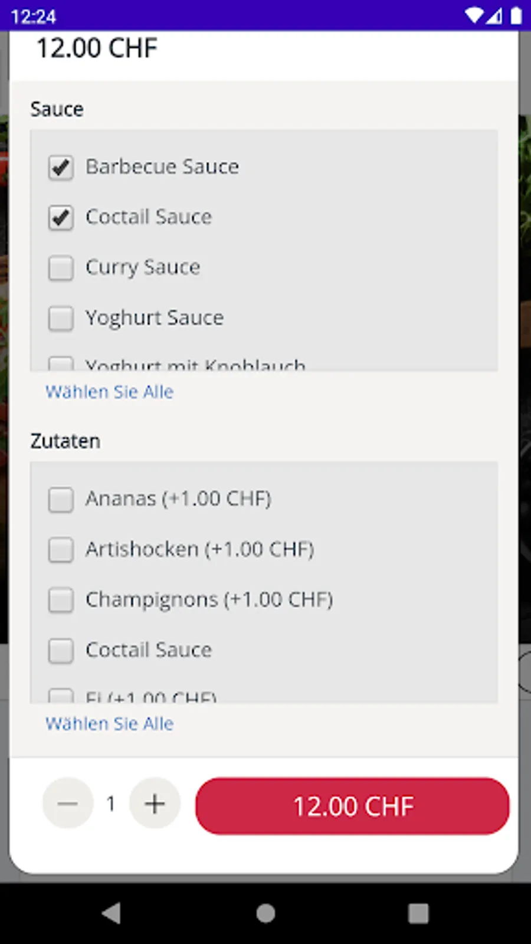The width and height of the screenshot is (531, 944).
Task: Tap the battery status icon
Action: point(516,16)
